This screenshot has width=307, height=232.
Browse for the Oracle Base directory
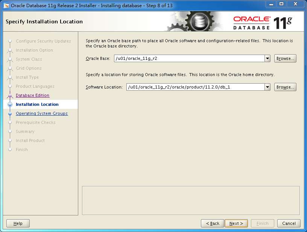(x=285, y=58)
